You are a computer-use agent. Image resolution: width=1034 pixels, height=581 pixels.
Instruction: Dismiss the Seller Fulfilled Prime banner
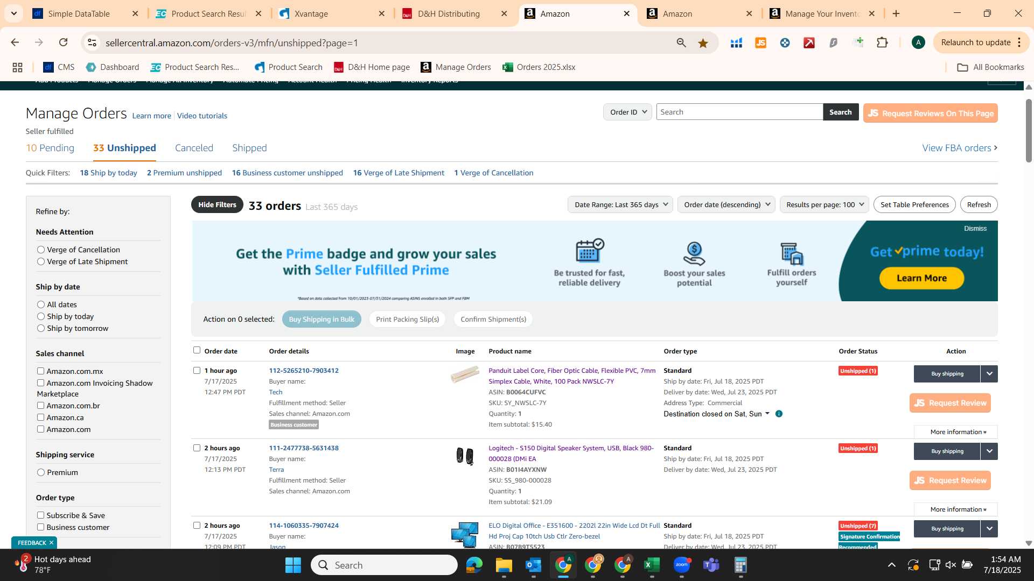[975, 229]
